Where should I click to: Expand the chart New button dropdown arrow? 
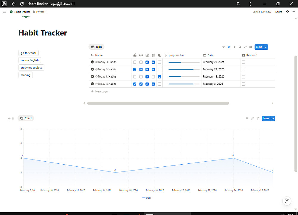point(273,118)
